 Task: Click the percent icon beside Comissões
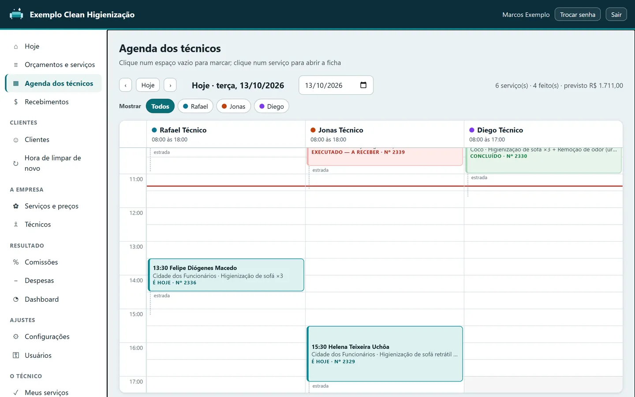tap(16, 262)
